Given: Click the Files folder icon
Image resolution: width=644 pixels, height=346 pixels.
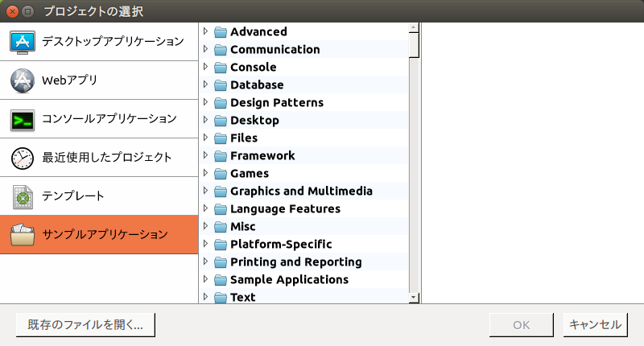Looking at the screenshot, I should click(x=221, y=138).
